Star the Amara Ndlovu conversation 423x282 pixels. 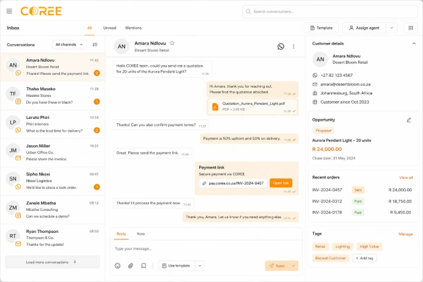pyautogui.click(x=172, y=43)
